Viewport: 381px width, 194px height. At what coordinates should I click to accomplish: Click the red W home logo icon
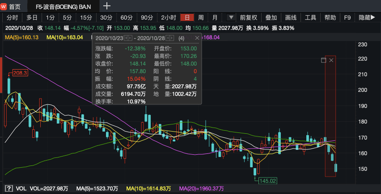pyautogui.click(x=4, y=7)
